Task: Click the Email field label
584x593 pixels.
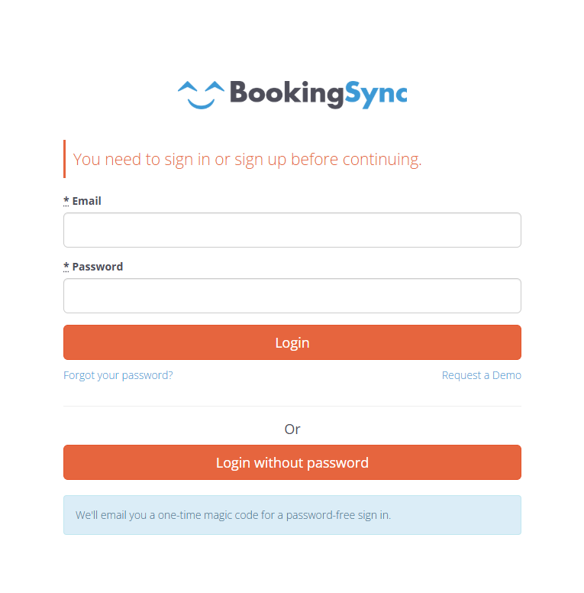Action: [86, 201]
